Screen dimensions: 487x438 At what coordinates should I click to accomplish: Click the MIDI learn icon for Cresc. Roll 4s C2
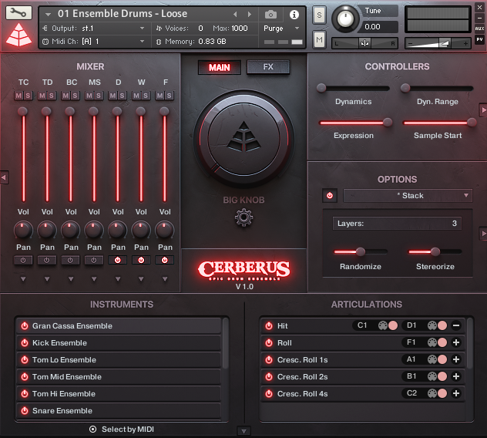point(432,393)
